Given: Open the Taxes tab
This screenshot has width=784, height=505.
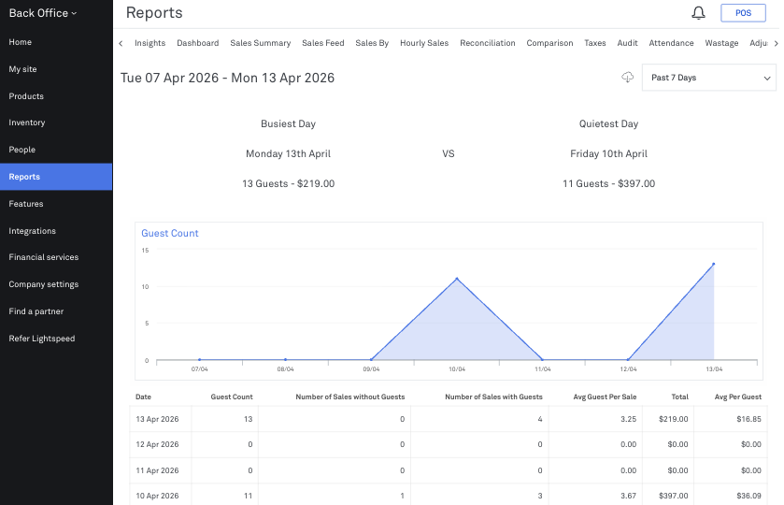Looking at the screenshot, I should point(595,43).
